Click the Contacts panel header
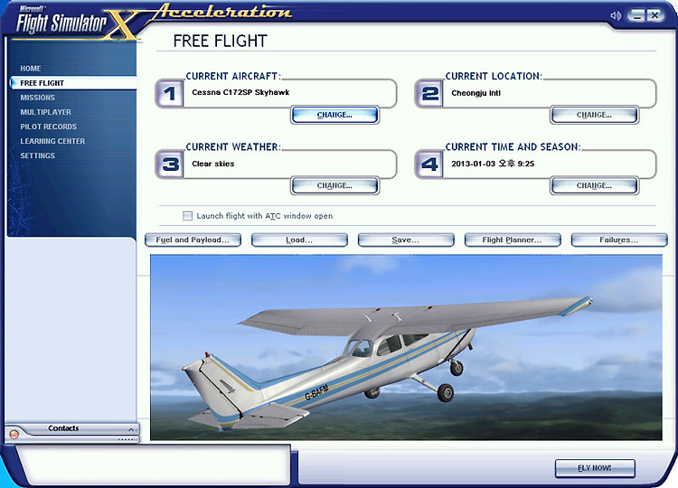This screenshot has height=488, width=678. point(71,428)
